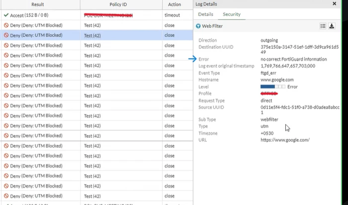The height and width of the screenshot is (205, 348).
Task: Click the Level severity bar
Action: (x=273, y=87)
